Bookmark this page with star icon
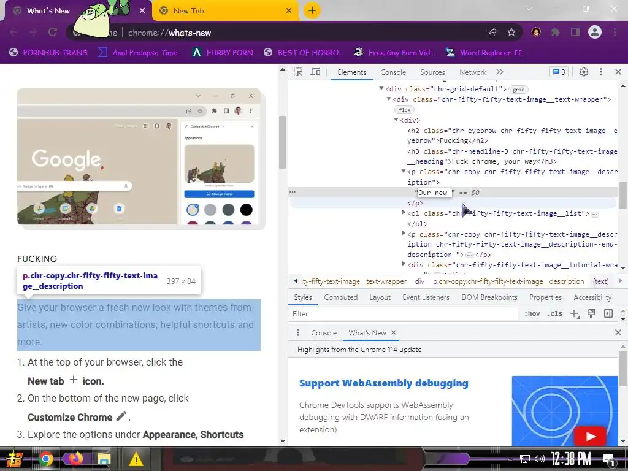628x471 pixels. (x=511, y=33)
